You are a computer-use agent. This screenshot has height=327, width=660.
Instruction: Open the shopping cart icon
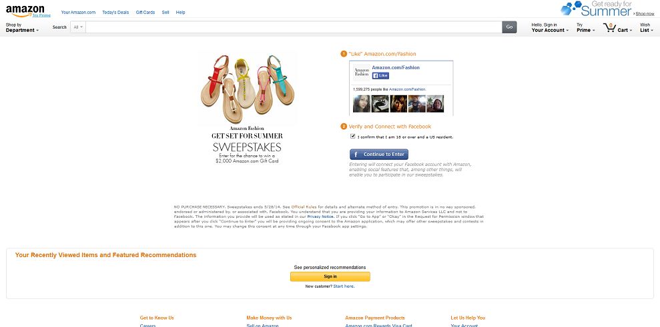point(609,28)
